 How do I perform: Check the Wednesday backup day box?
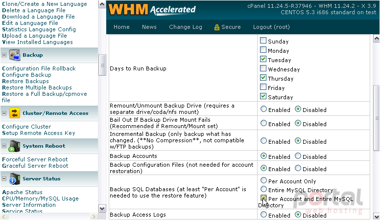pyautogui.click(x=263, y=68)
